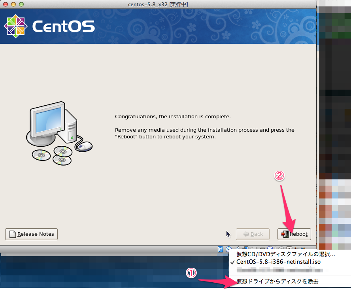Click the computer installation illustration
Image resolution: width=351 pixels, height=289 pixels.
[59, 133]
